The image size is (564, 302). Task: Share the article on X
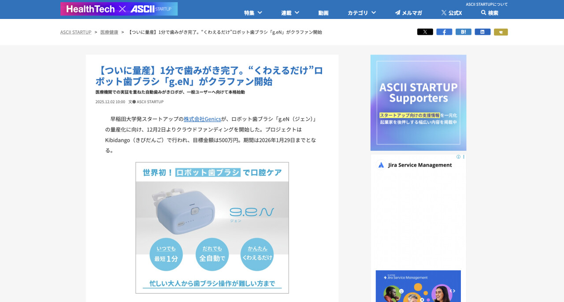[x=425, y=32]
